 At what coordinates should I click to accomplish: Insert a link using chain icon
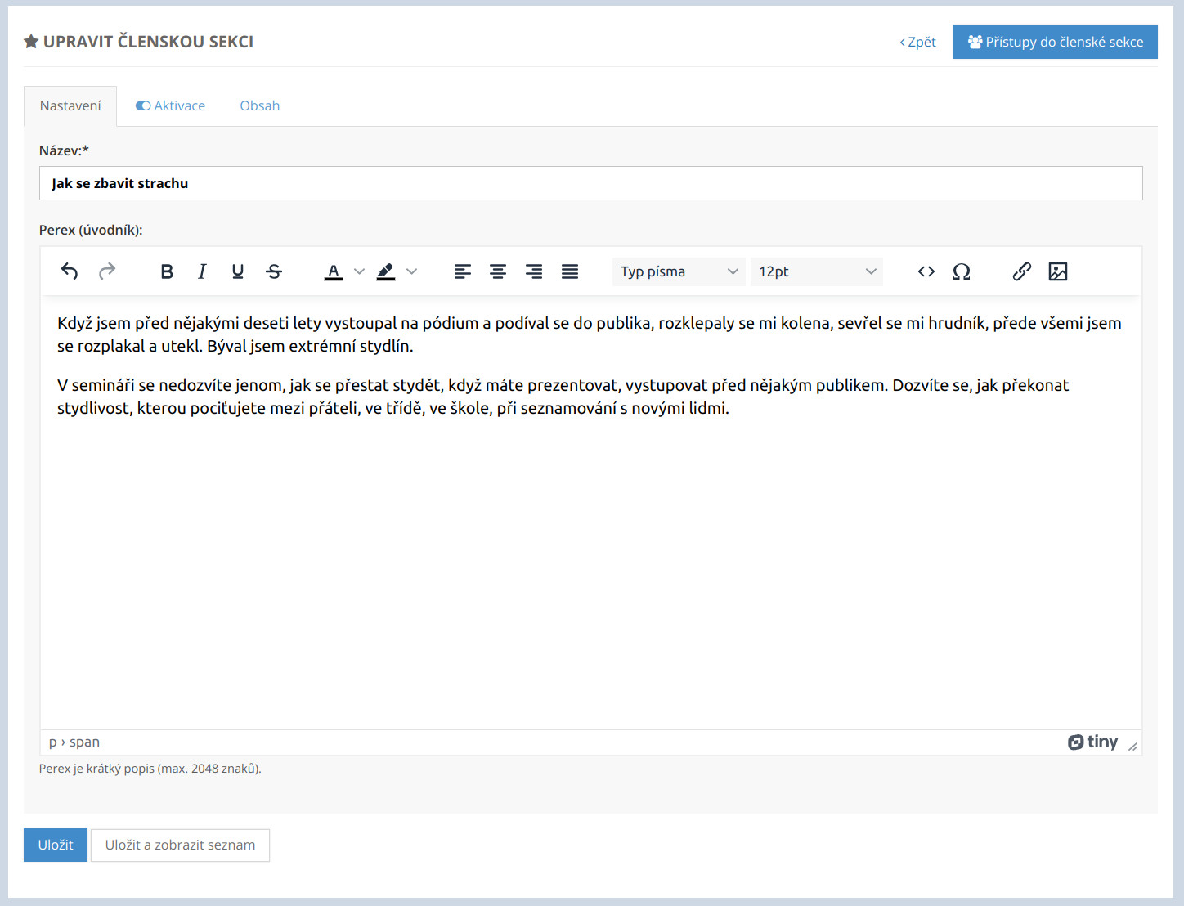1021,271
